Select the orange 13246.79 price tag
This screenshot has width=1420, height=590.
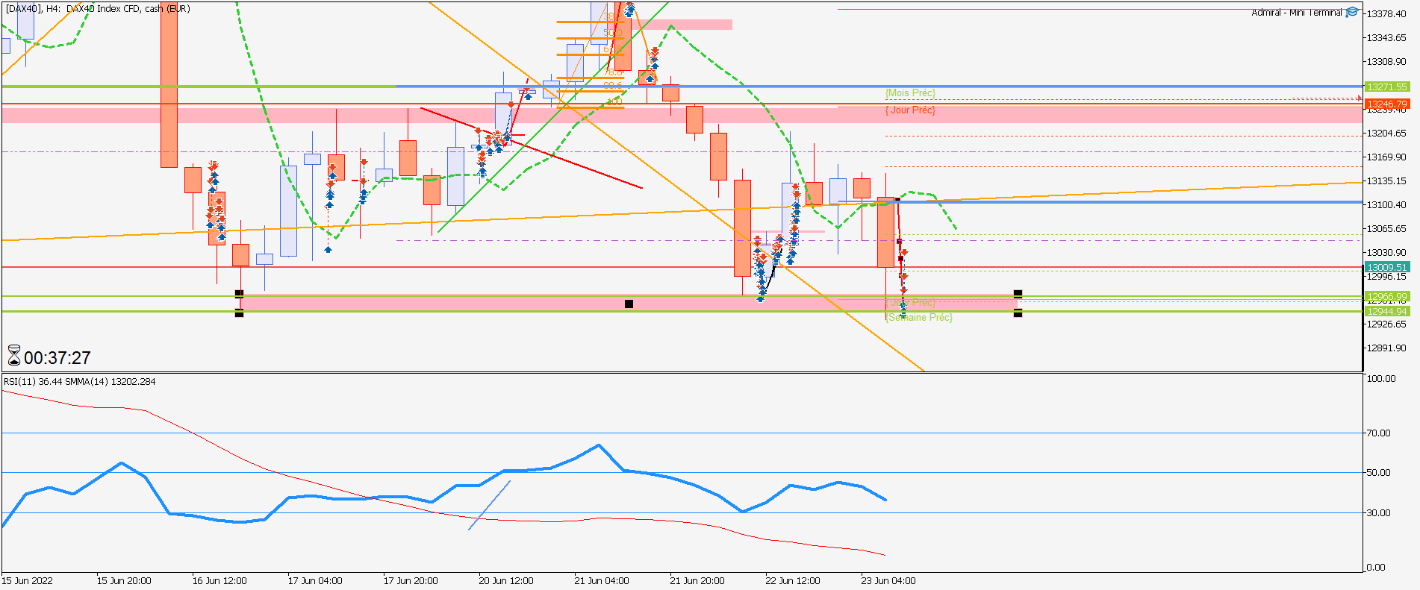[1387, 104]
